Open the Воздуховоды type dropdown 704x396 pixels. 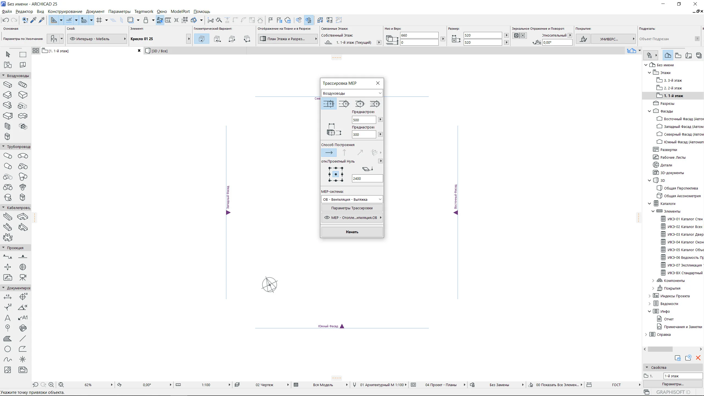tap(352, 93)
